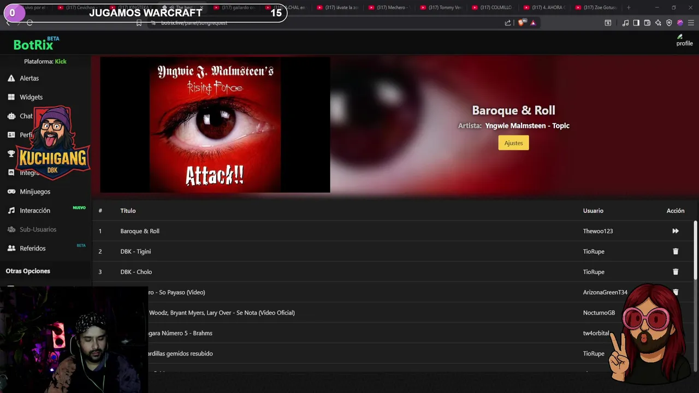
Task: Open Alertas in the sidebar
Action: point(29,78)
